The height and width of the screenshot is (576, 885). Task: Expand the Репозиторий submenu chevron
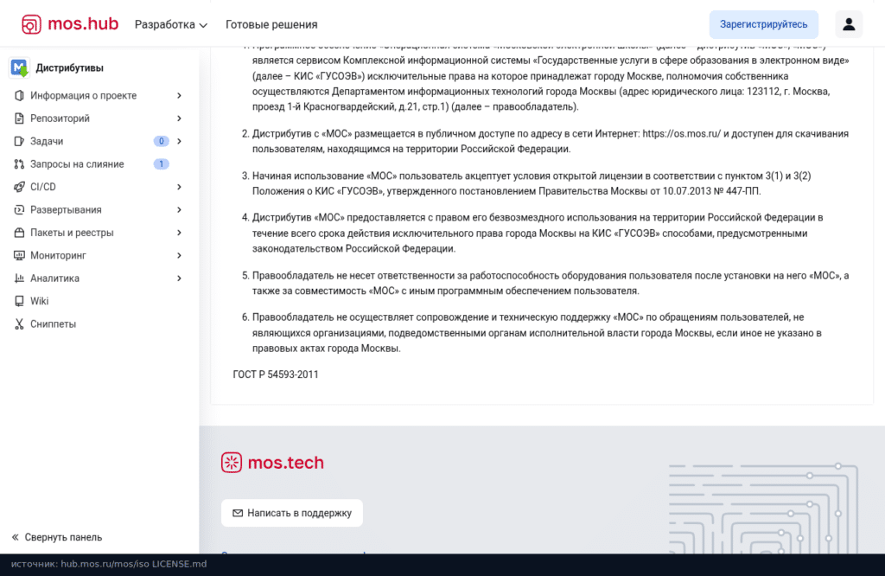tap(179, 118)
